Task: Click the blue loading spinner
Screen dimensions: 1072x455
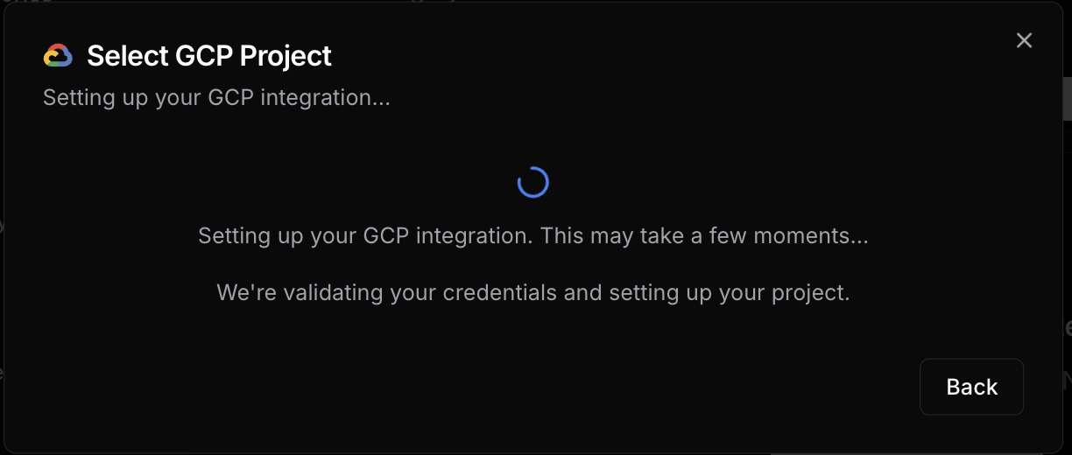Action: point(533,182)
